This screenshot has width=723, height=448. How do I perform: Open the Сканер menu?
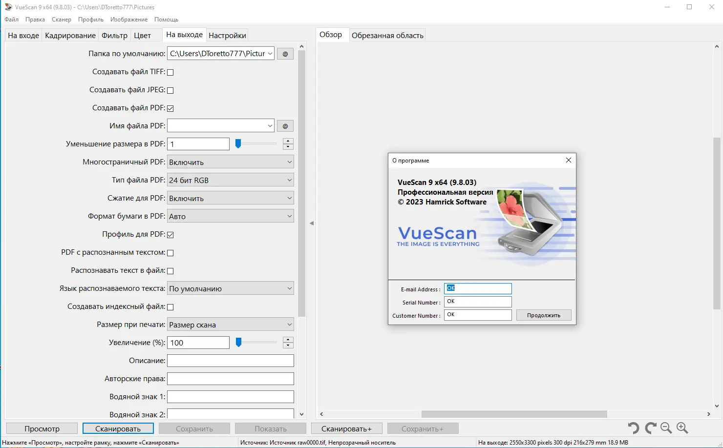pos(61,20)
